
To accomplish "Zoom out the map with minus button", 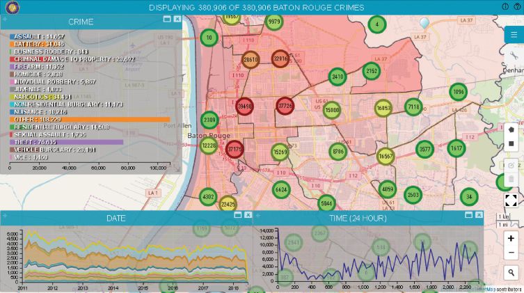I will pyautogui.click(x=511, y=253).
